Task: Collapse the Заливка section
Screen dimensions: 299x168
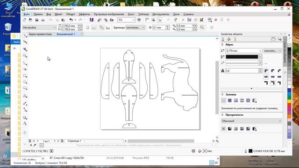Action: pos(222,94)
